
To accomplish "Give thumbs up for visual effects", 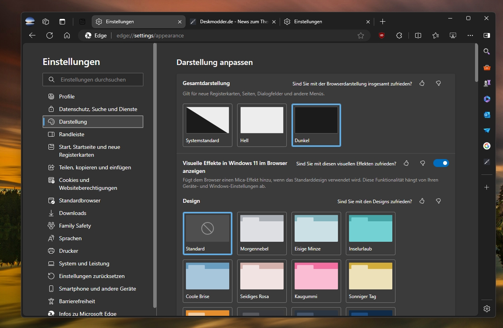I will 406,163.
